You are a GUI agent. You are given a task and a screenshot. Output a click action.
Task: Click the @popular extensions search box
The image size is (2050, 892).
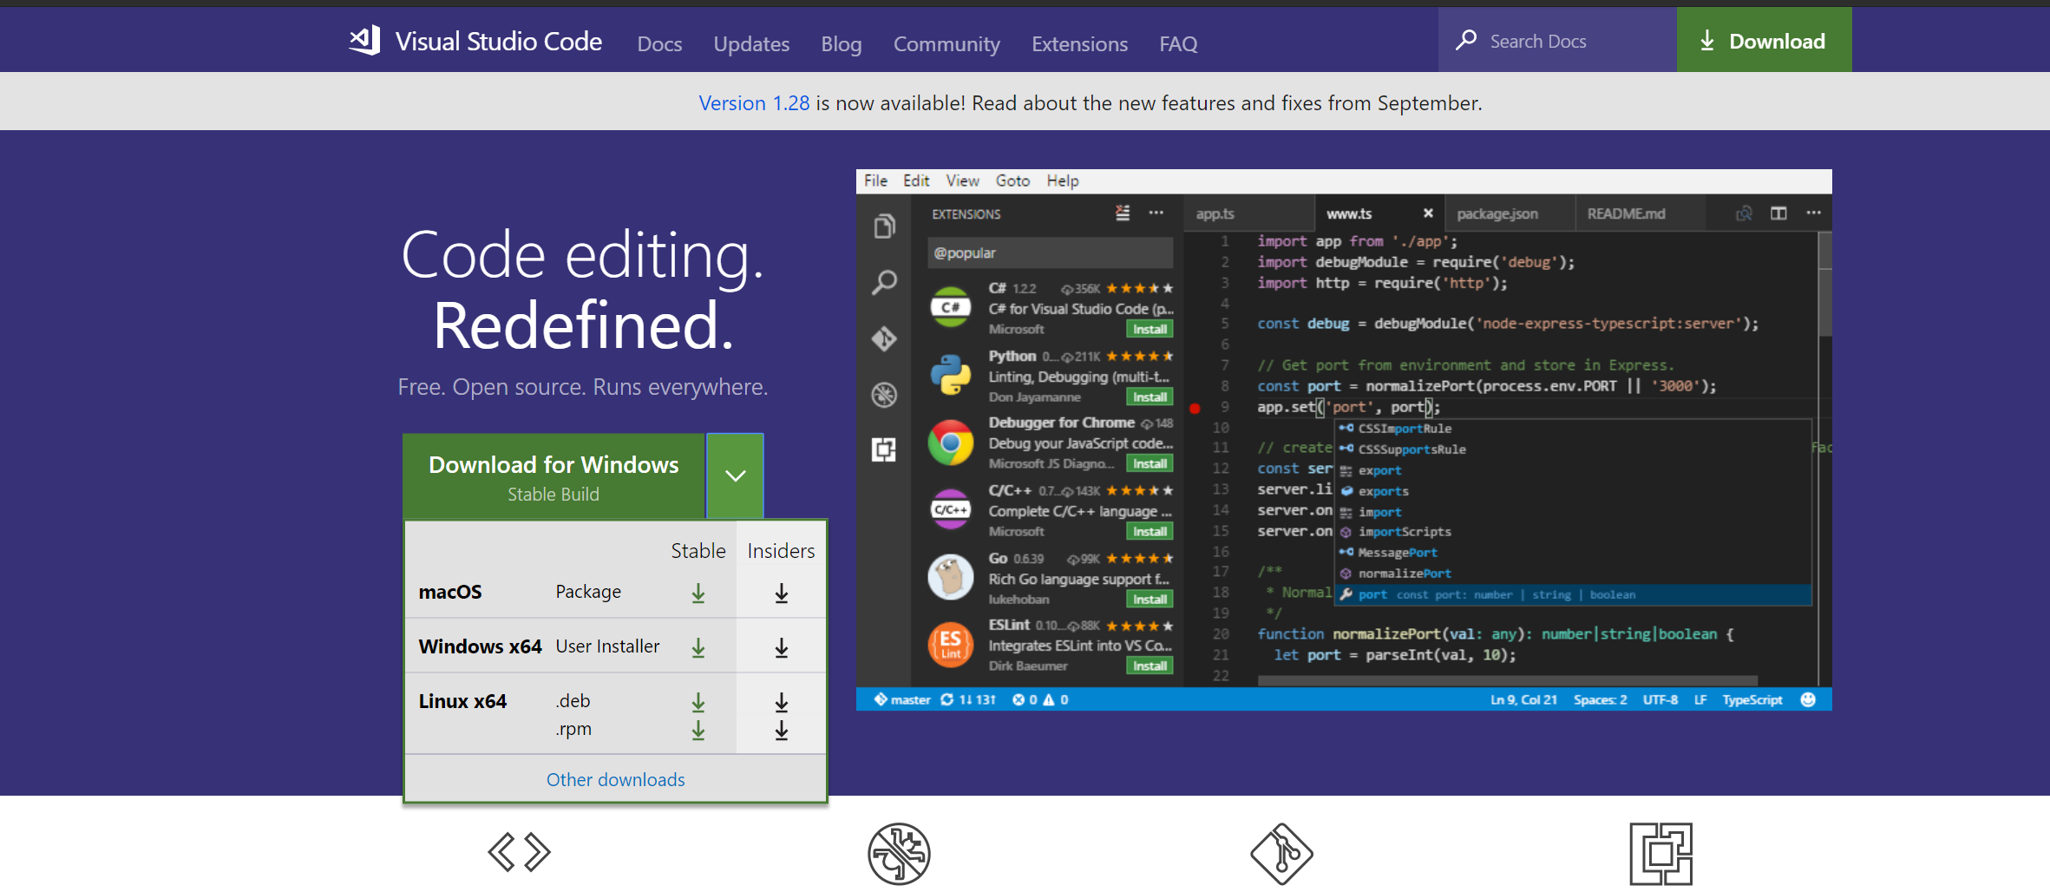[x=1050, y=253]
